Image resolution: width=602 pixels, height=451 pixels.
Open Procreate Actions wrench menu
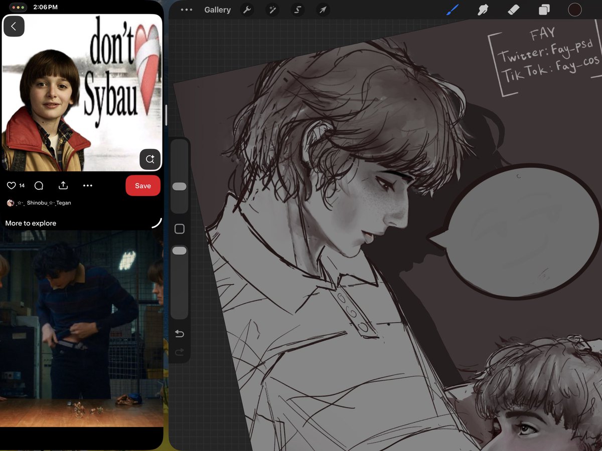pyautogui.click(x=247, y=10)
